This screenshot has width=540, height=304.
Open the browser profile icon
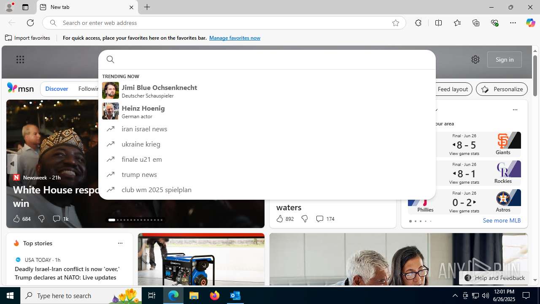(9, 7)
